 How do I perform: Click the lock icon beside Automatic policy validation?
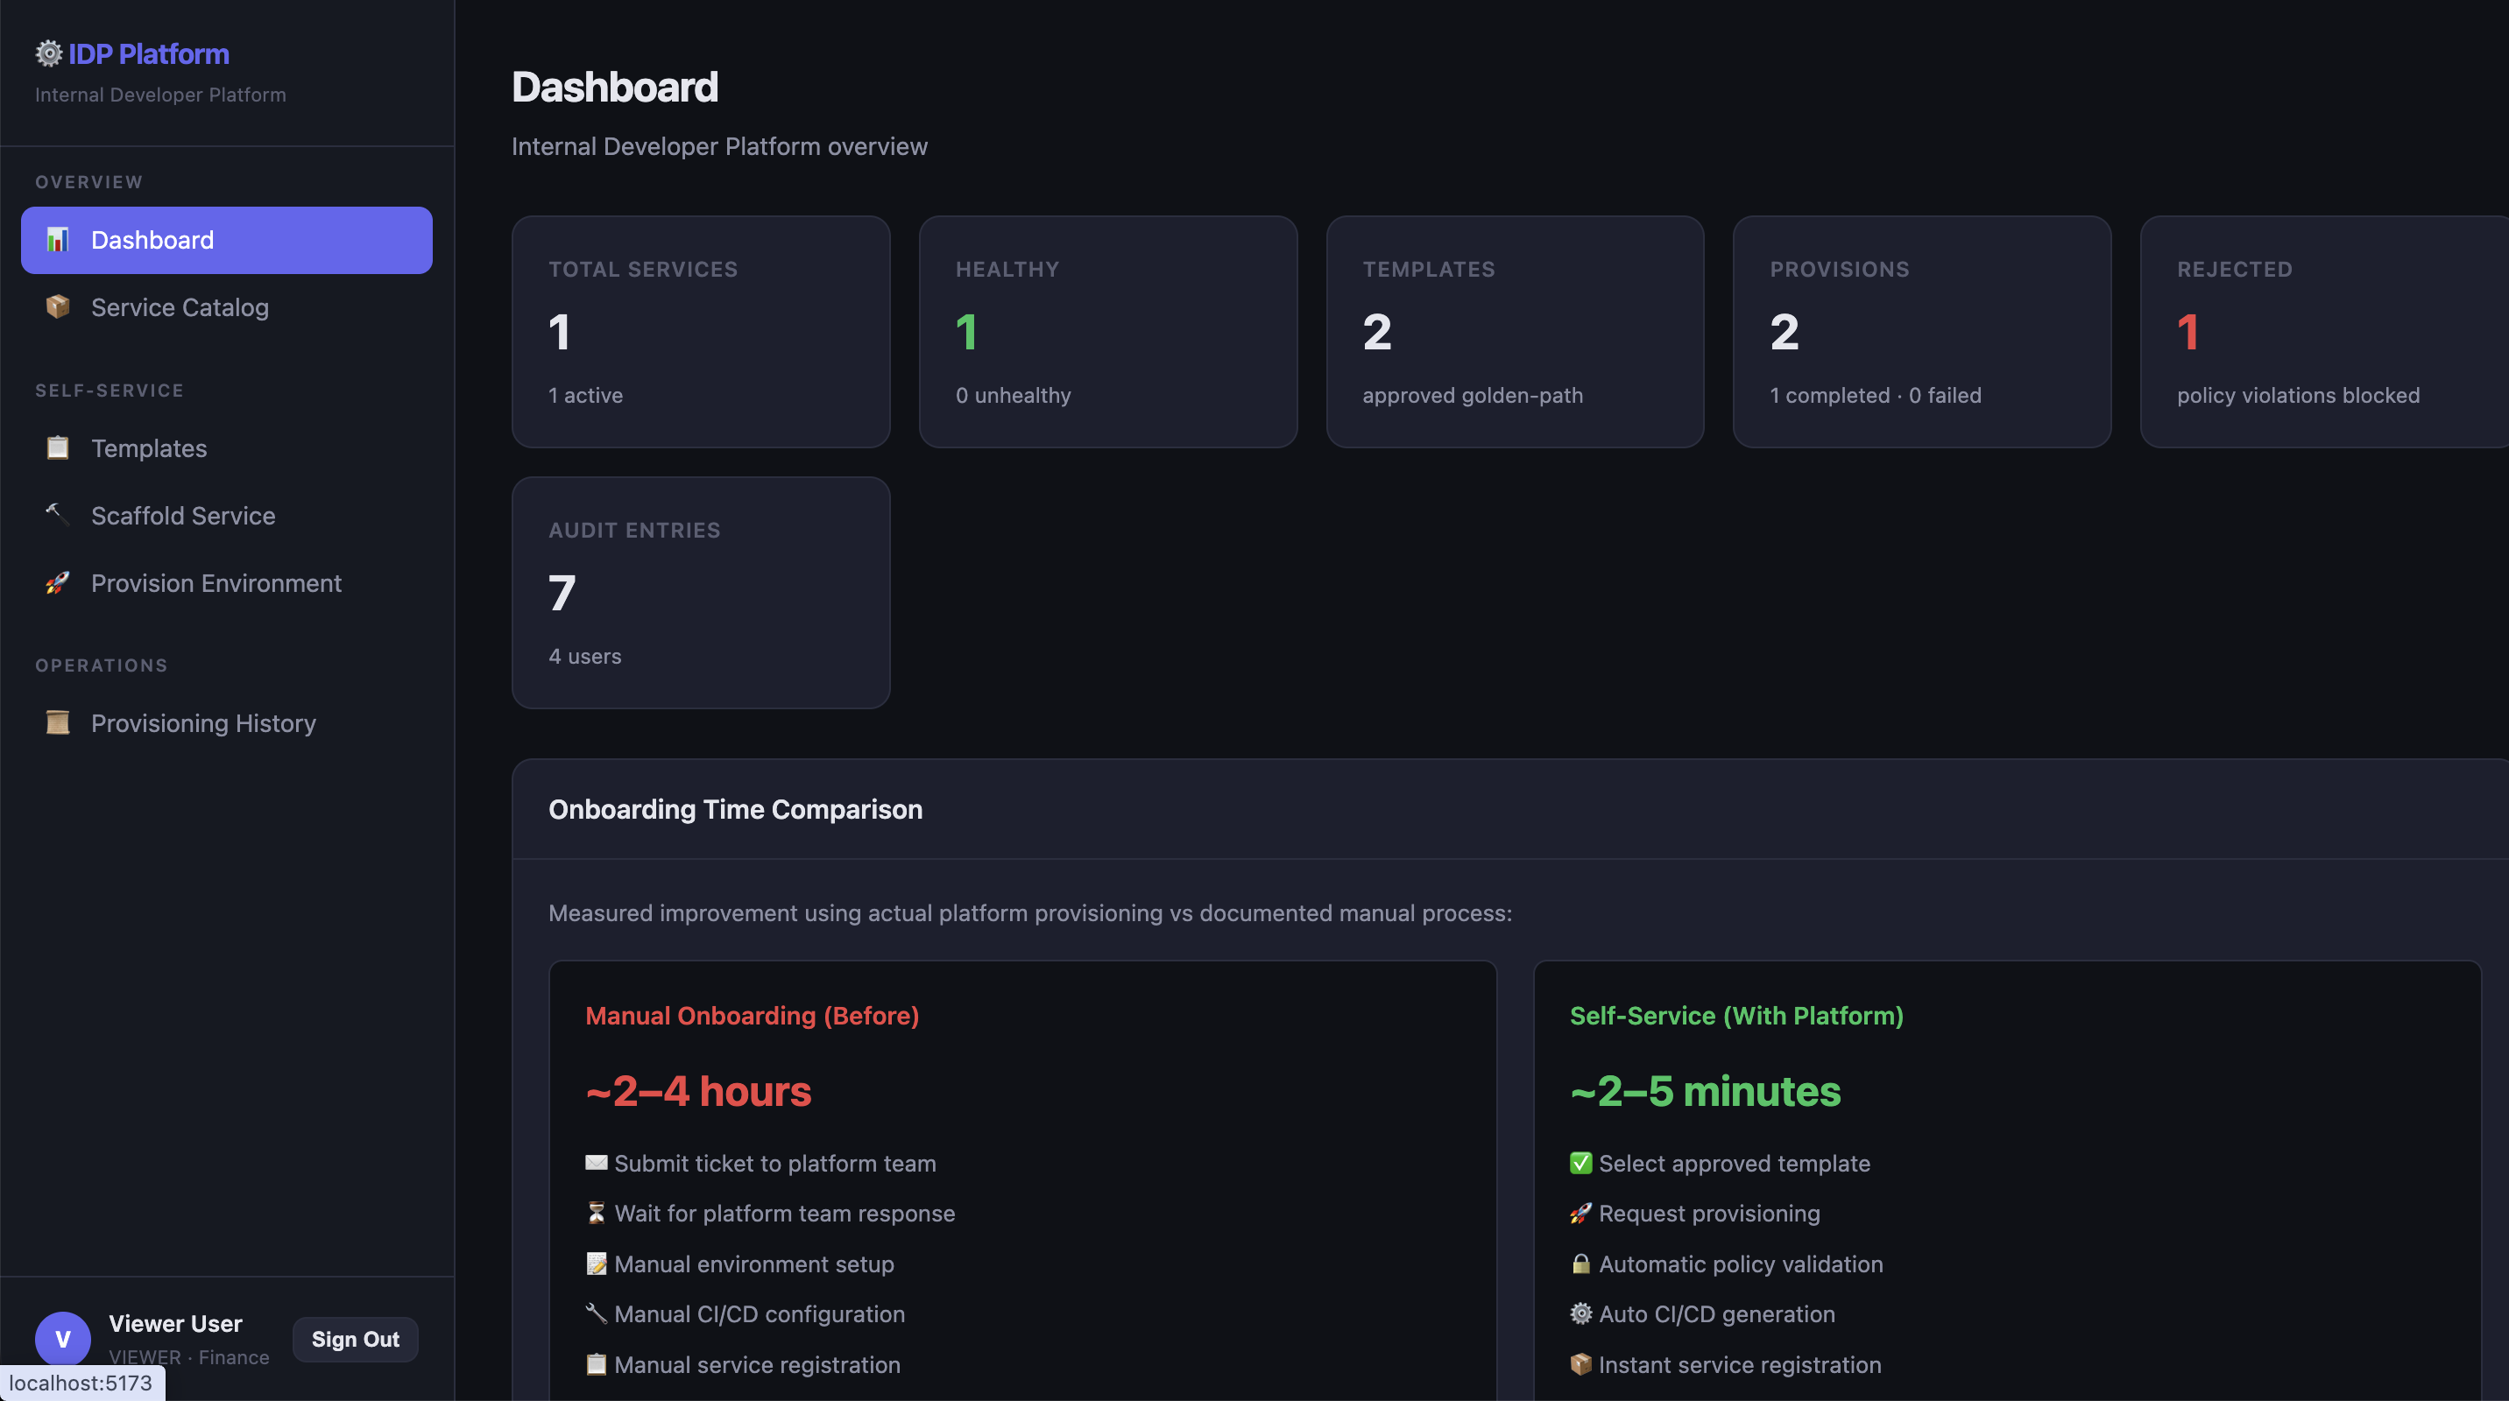click(1580, 1264)
